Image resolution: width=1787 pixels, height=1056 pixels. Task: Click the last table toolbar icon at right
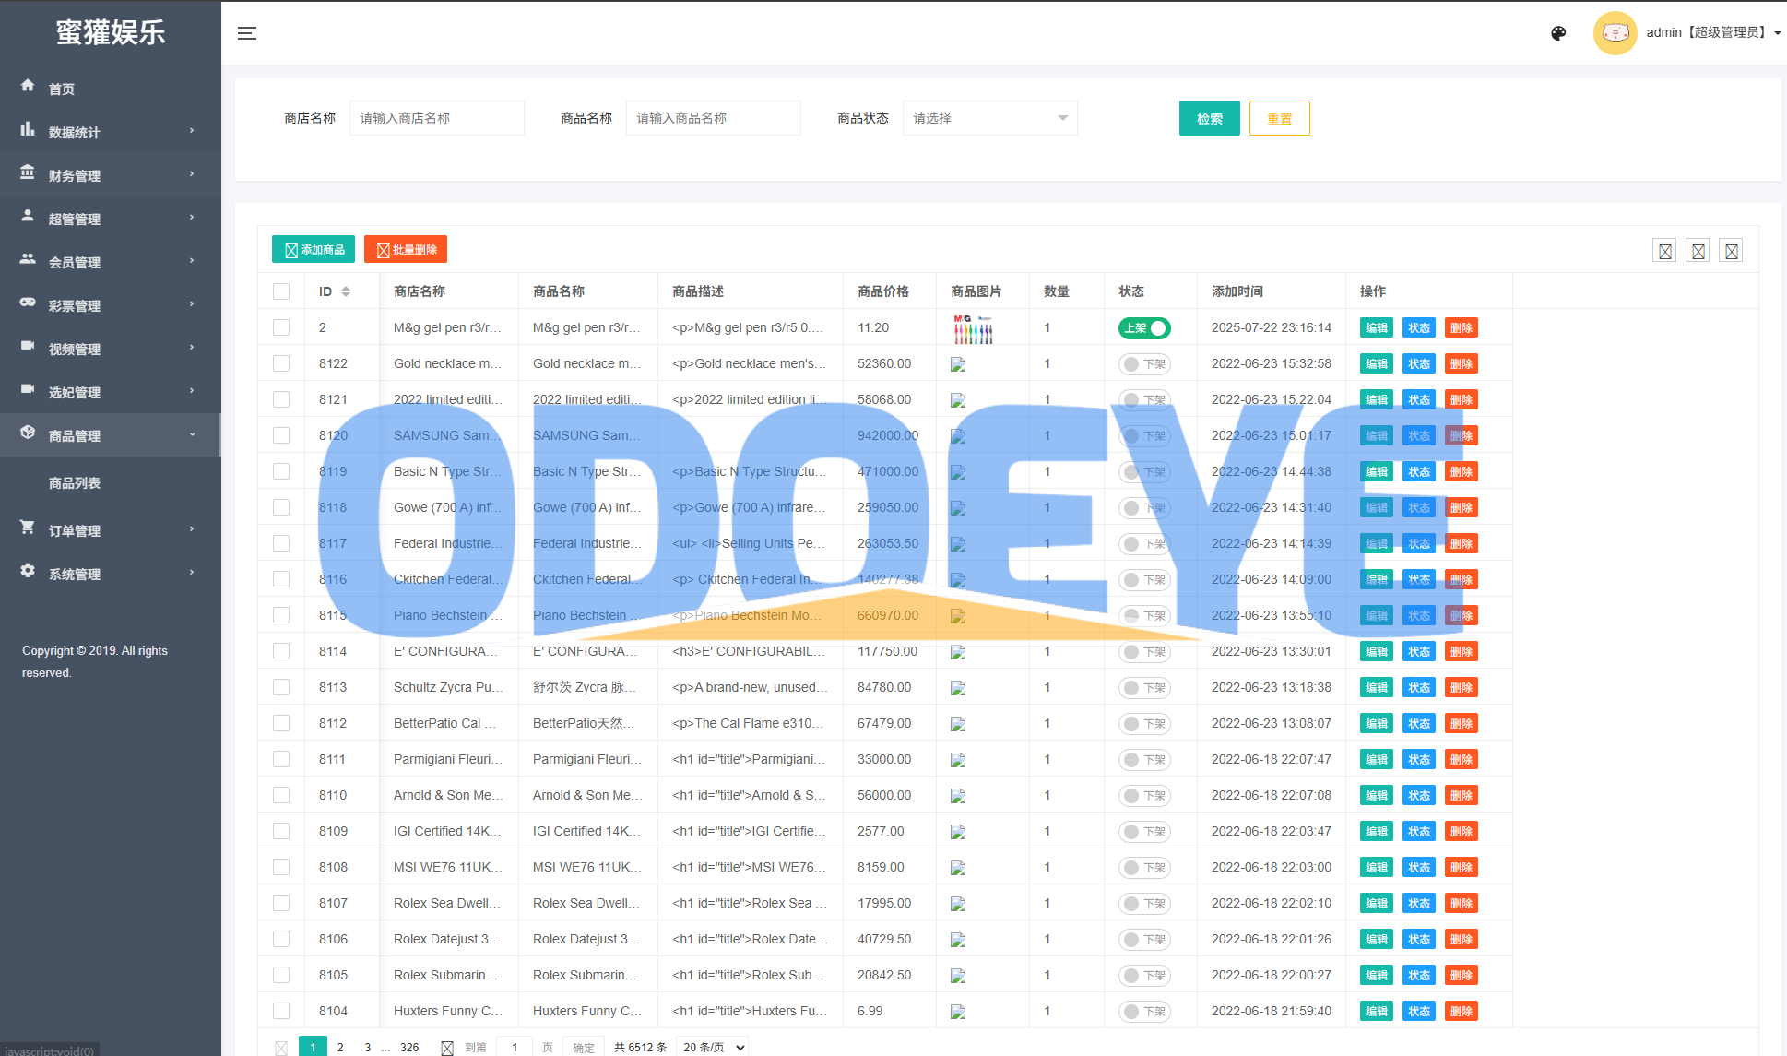point(1731,251)
